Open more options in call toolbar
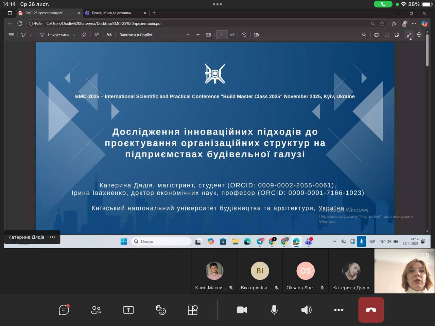This screenshot has height=326, width=435. tap(338, 310)
